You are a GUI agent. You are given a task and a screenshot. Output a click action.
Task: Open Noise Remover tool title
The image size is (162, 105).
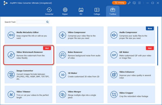pos(75,52)
